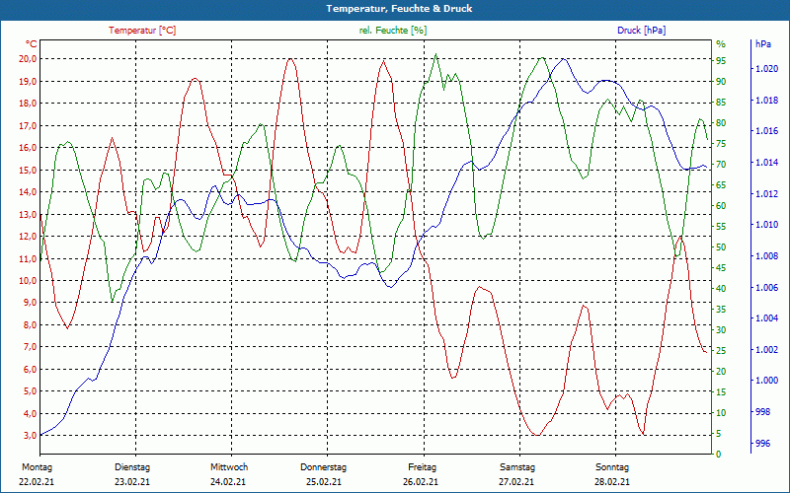Click the '50' humidity axis value

[x=721, y=247]
